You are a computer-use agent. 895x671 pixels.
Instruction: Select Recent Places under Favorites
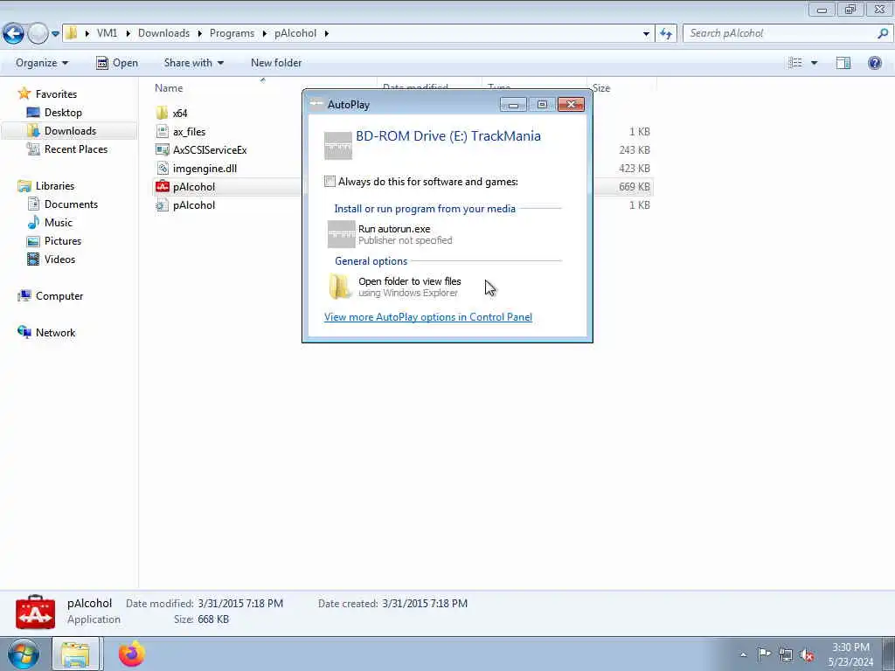point(76,149)
